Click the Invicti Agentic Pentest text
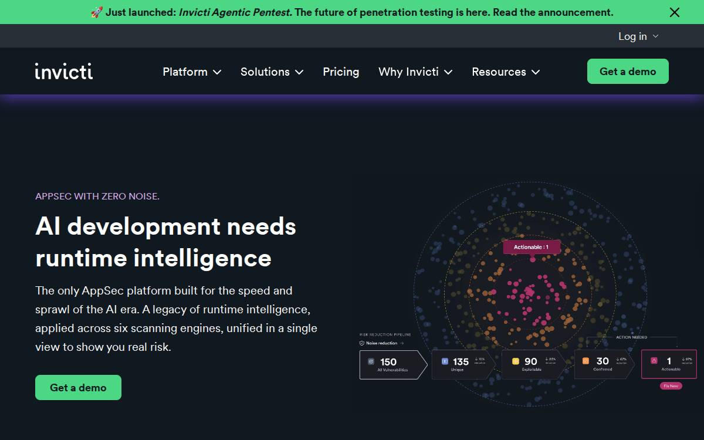704x440 pixels. click(235, 12)
